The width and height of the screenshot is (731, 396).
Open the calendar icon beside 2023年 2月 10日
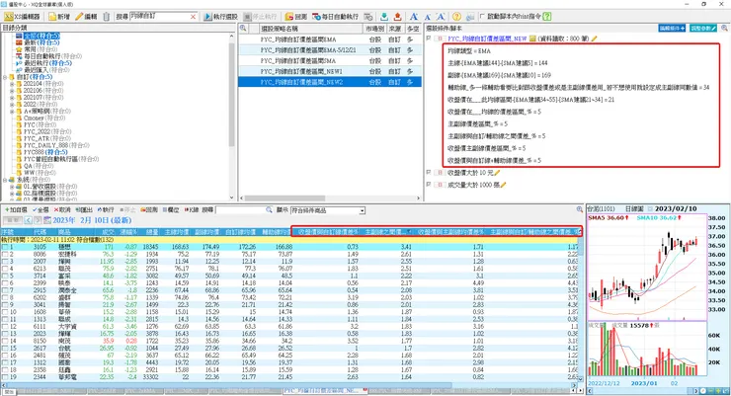click(47, 220)
